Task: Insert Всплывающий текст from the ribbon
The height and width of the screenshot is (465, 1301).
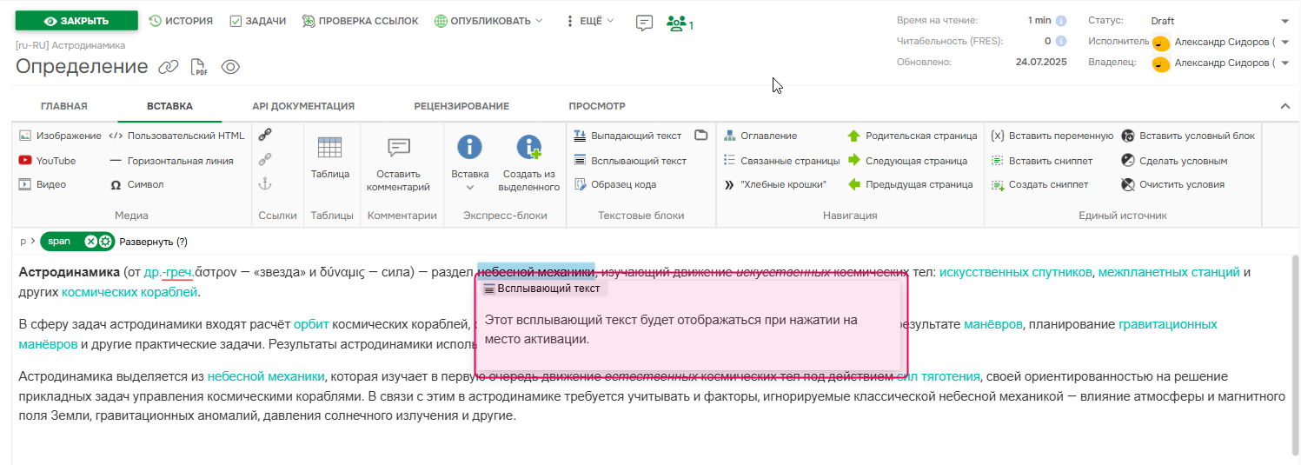Action: [630, 161]
